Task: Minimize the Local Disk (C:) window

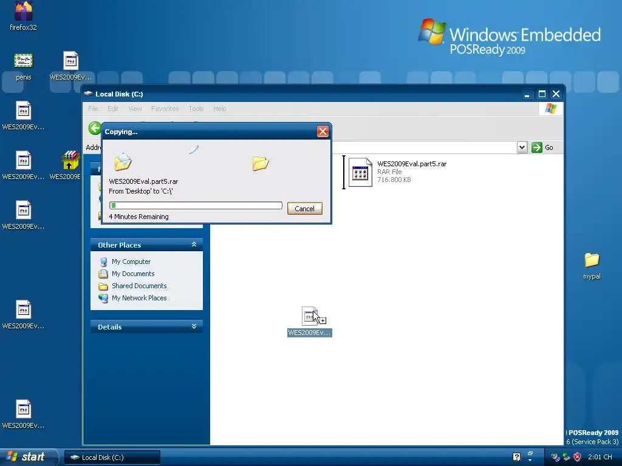Action: point(527,94)
